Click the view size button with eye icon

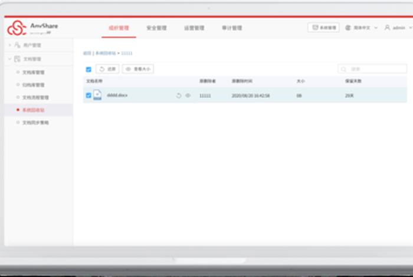pos(138,69)
